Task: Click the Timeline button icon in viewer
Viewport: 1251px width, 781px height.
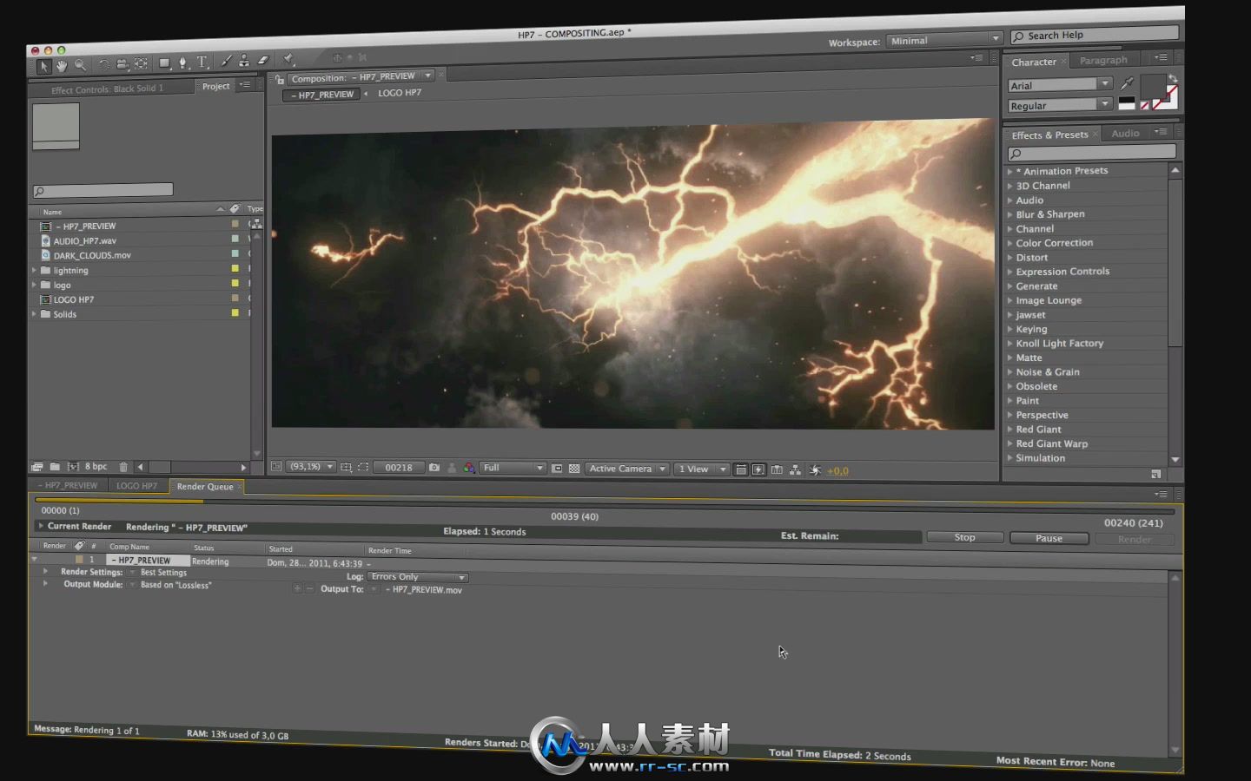Action: point(777,469)
